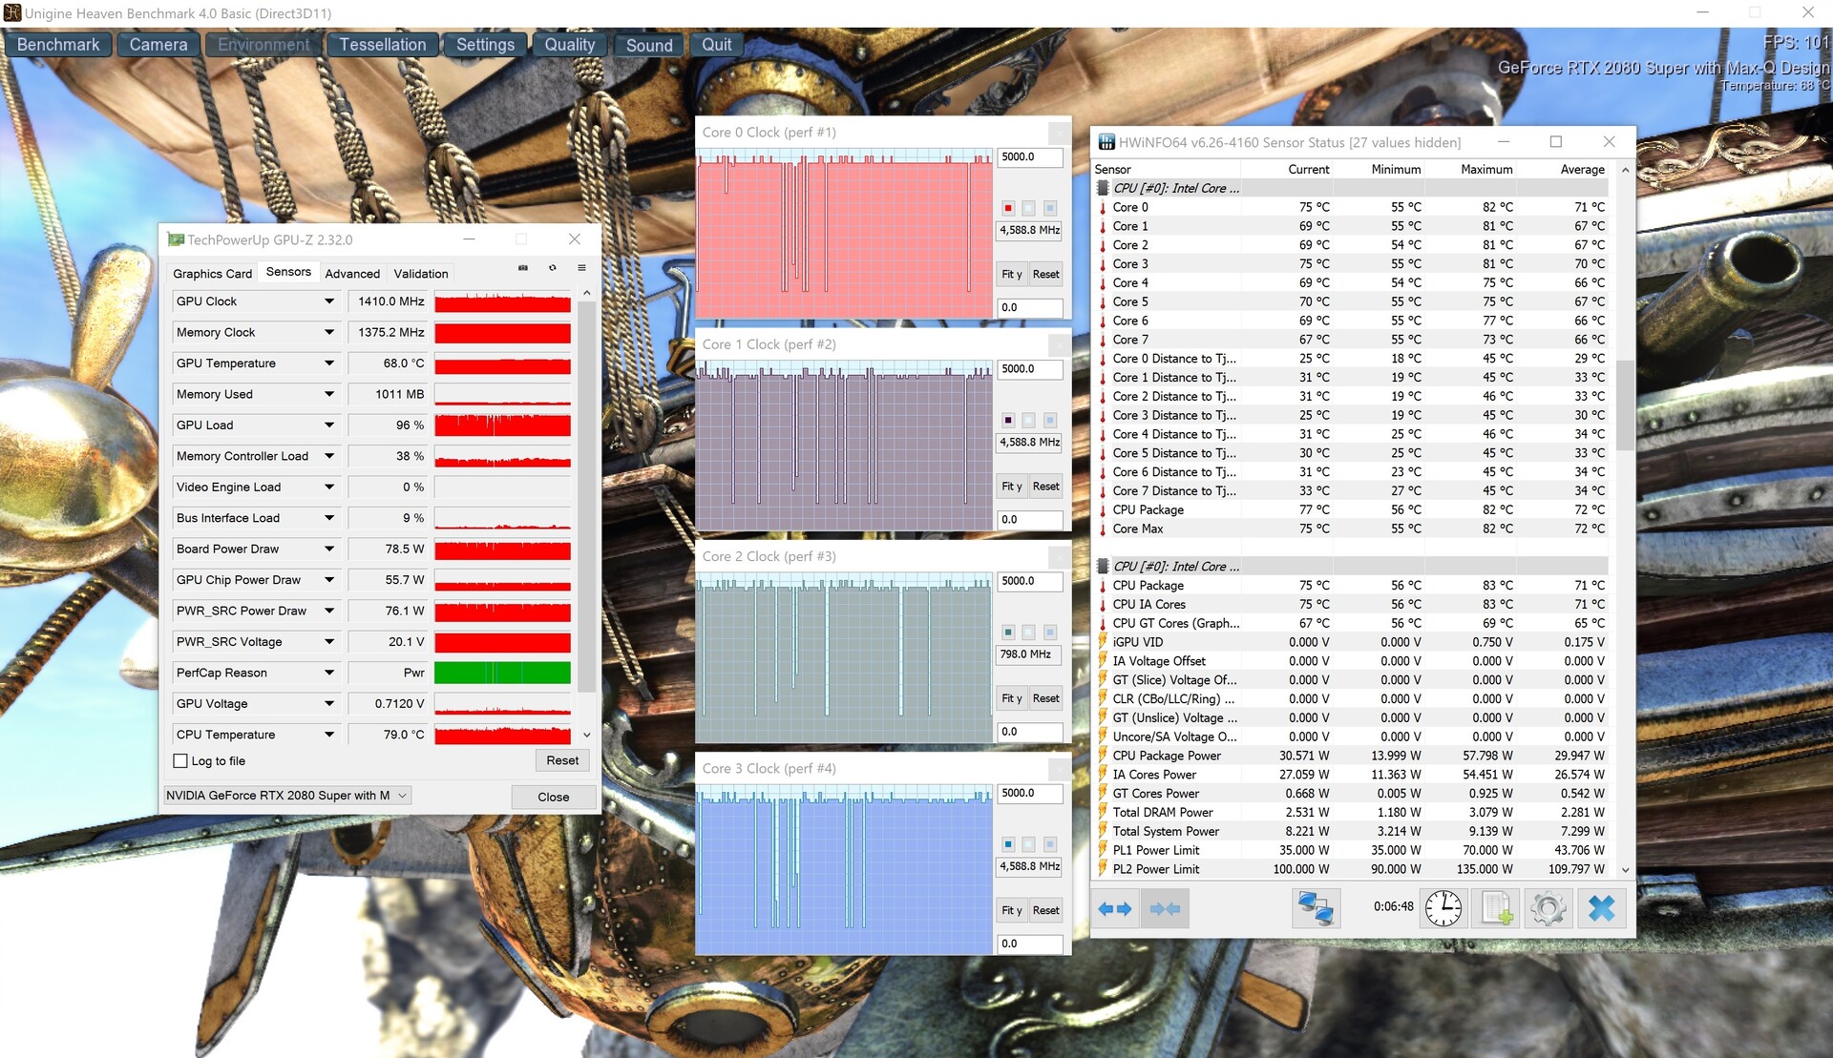Open HWiNFO sensor settings gear icon

tap(1548, 908)
